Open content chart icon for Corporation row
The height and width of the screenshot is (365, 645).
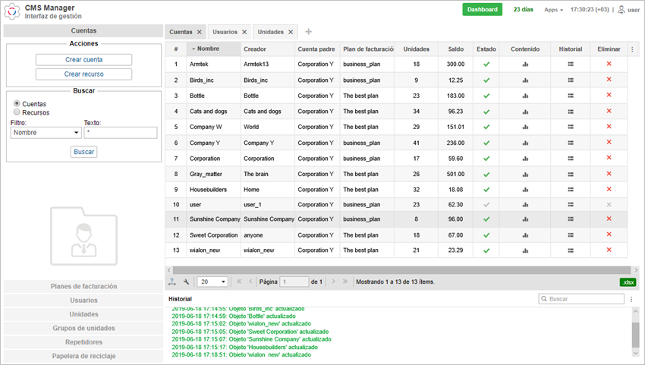point(525,159)
